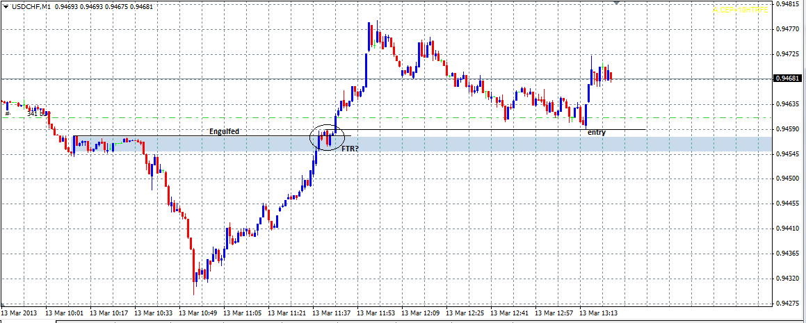The width and height of the screenshot is (806, 323).
Task: Click the 0.94815 price scale label
Action: [788, 4]
